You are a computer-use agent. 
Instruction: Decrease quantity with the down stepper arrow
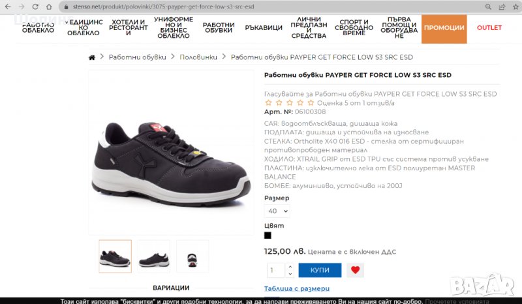pos(290,274)
